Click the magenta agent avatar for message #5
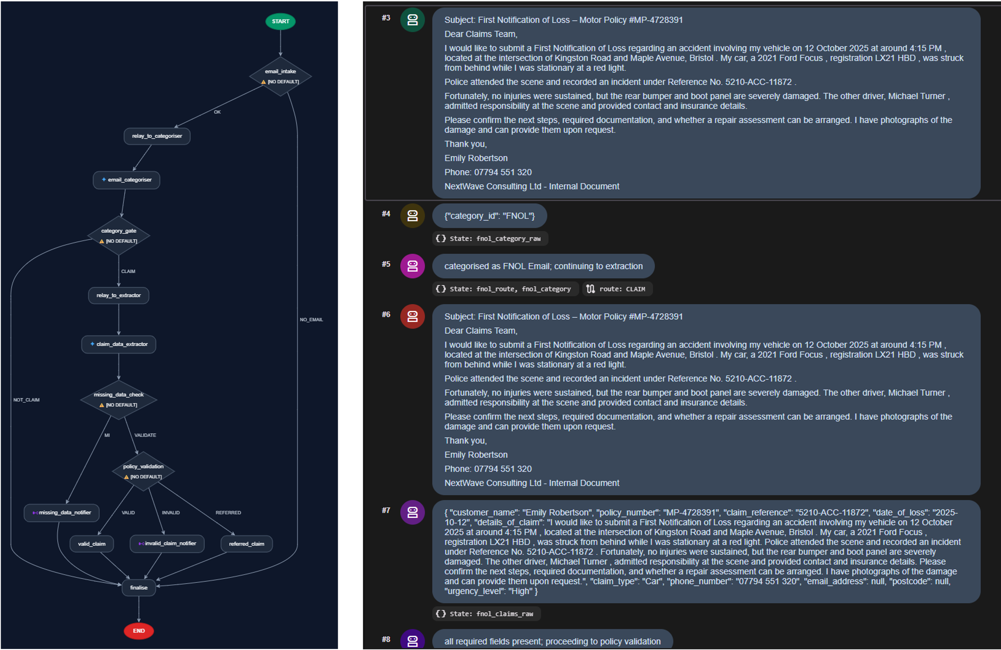The height and width of the screenshot is (650, 1001). [412, 266]
